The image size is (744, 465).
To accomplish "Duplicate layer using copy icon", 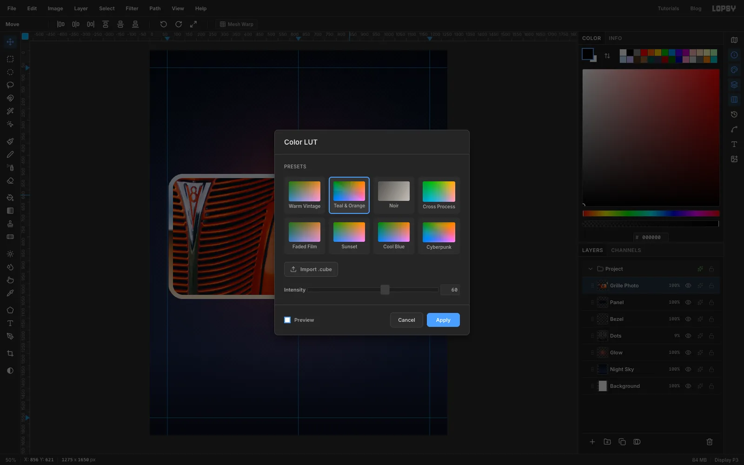I will tap(622, 442).
